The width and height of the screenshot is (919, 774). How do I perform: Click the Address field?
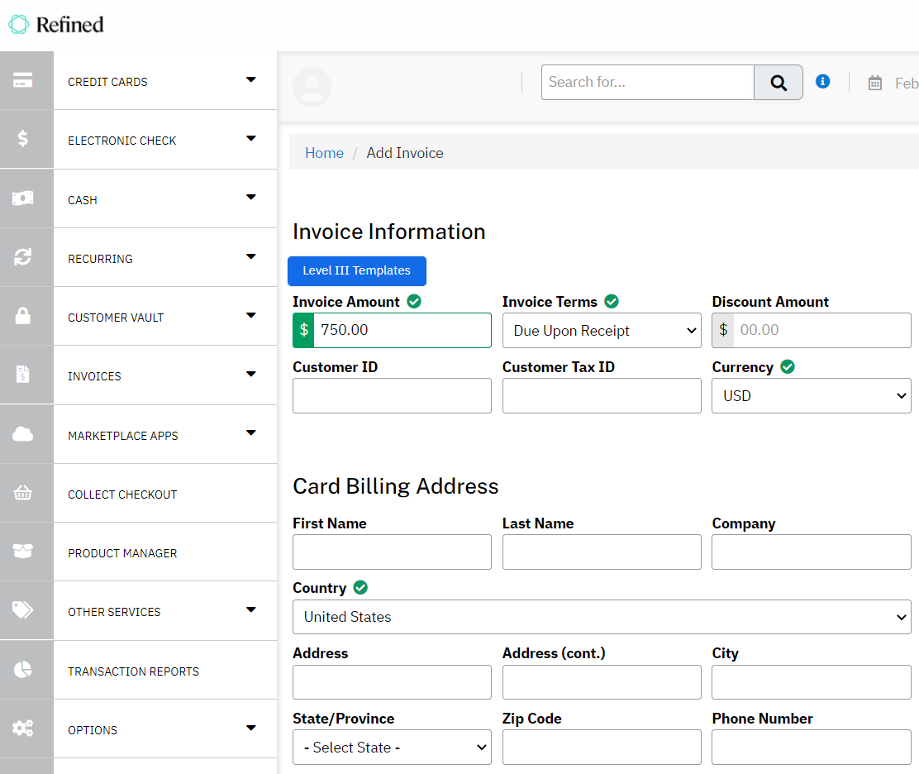click(x=392, y=682)
